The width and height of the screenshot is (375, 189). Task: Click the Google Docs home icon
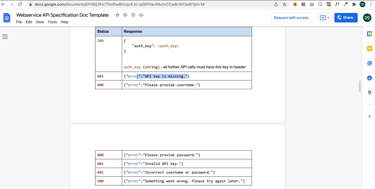(x=7, y=18)
